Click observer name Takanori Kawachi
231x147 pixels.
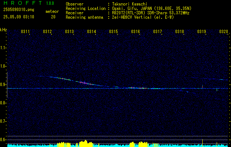(130, 4)
